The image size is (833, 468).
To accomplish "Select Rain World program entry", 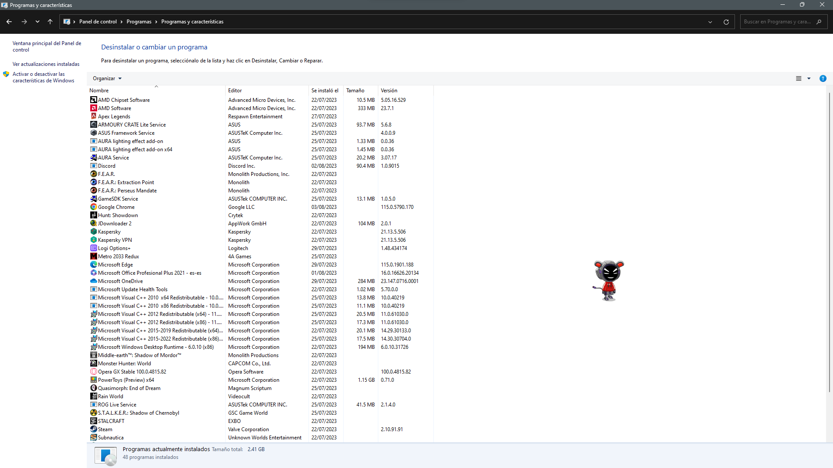I will 260,396.
